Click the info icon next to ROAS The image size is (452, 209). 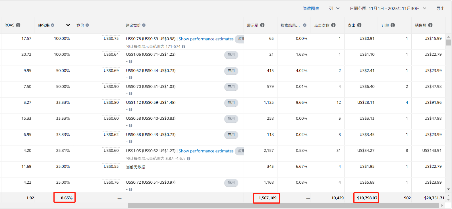18,25
